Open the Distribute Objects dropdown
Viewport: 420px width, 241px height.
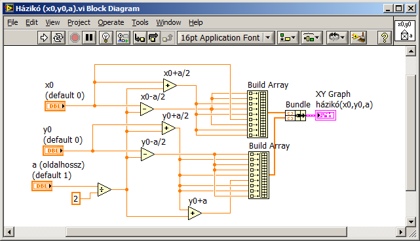tap(311, 38)
